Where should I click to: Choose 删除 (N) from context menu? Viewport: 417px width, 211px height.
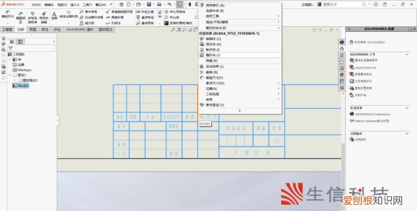[240, 72]
